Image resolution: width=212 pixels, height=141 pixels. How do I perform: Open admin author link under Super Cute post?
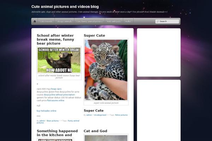(89, 115)
